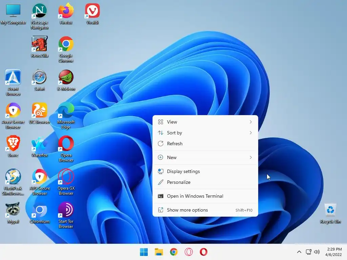Select the Recycle Bin icon
The height and width of the screenshot is (260, 347).
click(330, 214)
